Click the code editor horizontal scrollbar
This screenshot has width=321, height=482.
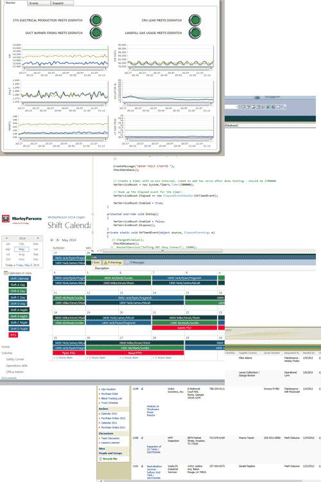pyautogui.click(x=162, y=251)
